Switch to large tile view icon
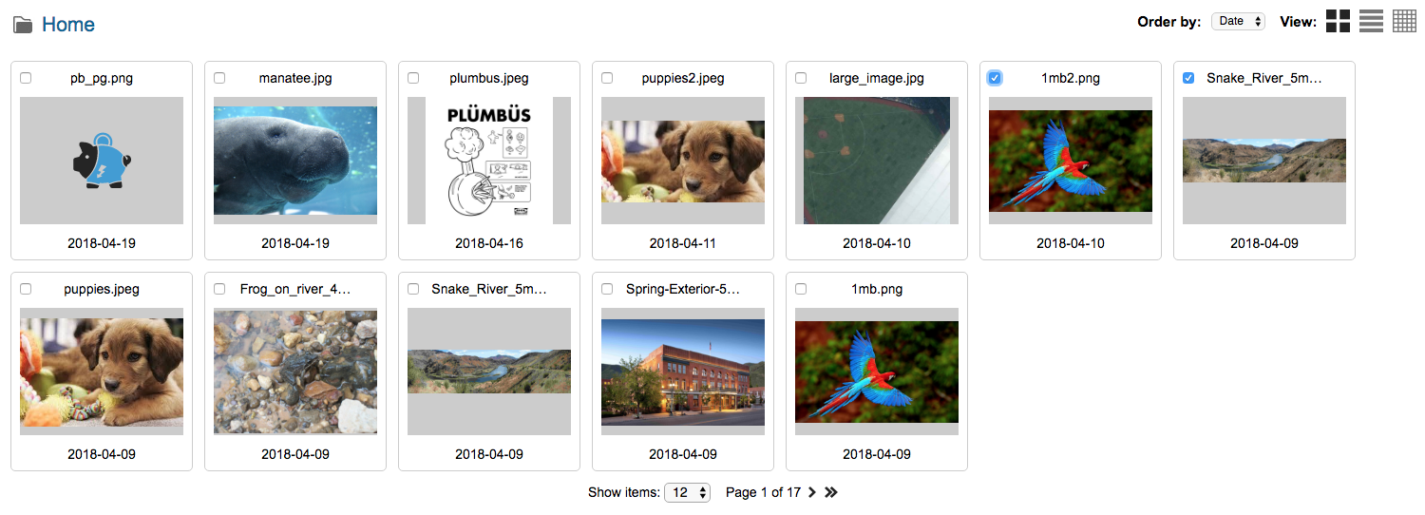 tap(1339, 21)
